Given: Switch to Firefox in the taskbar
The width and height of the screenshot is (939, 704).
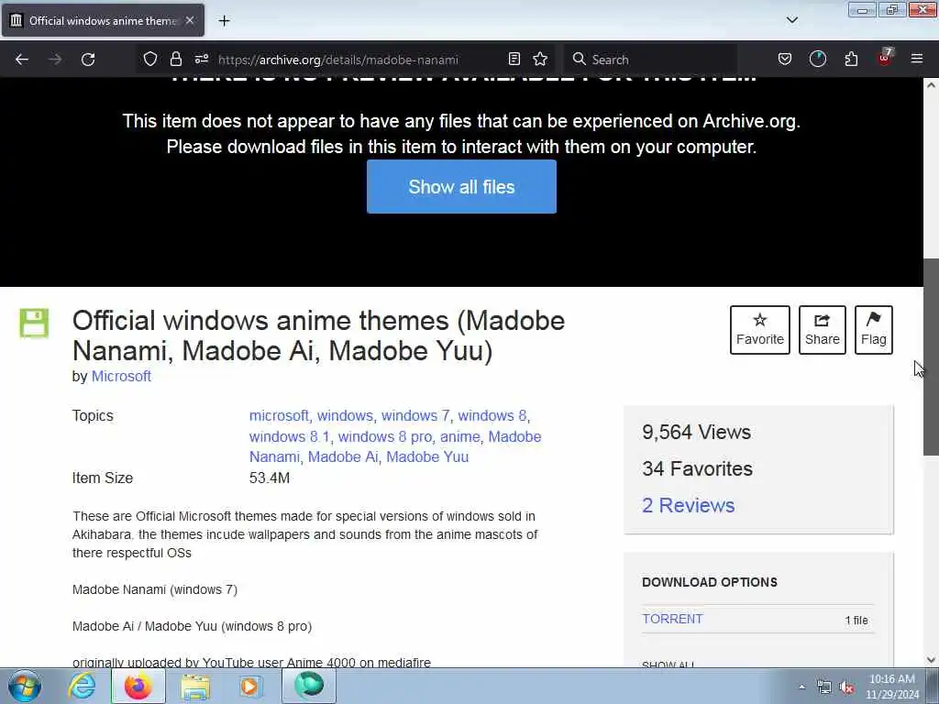Looking at the screenshot, I should coord(138,686).
